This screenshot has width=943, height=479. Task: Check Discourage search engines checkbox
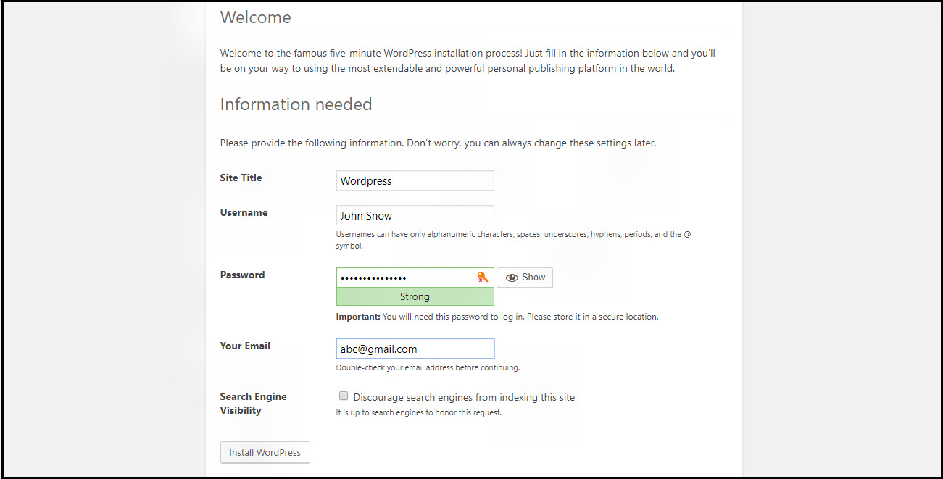(344, 396)
